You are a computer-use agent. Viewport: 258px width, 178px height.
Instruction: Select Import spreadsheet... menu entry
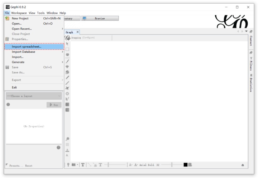(x=34, y=47)
